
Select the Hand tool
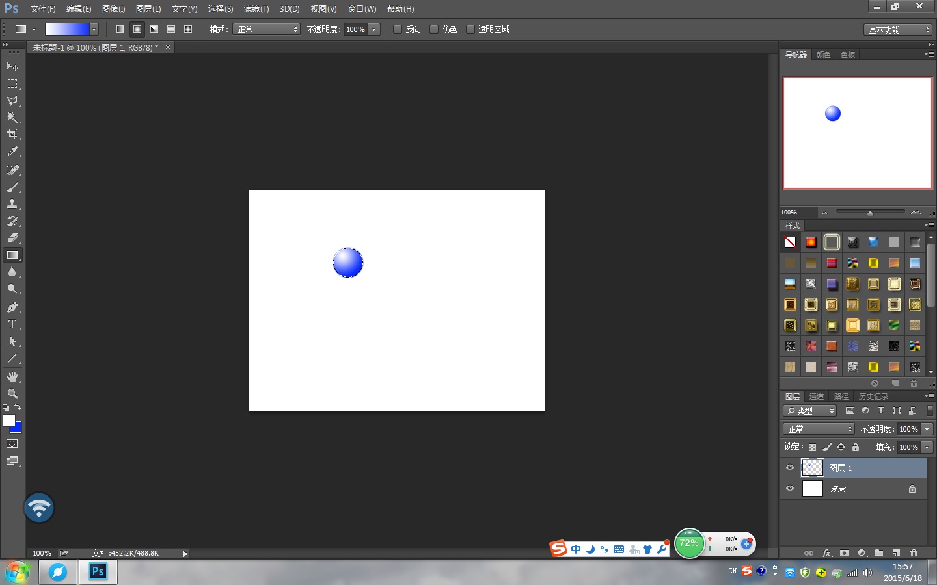pos(12,377)
